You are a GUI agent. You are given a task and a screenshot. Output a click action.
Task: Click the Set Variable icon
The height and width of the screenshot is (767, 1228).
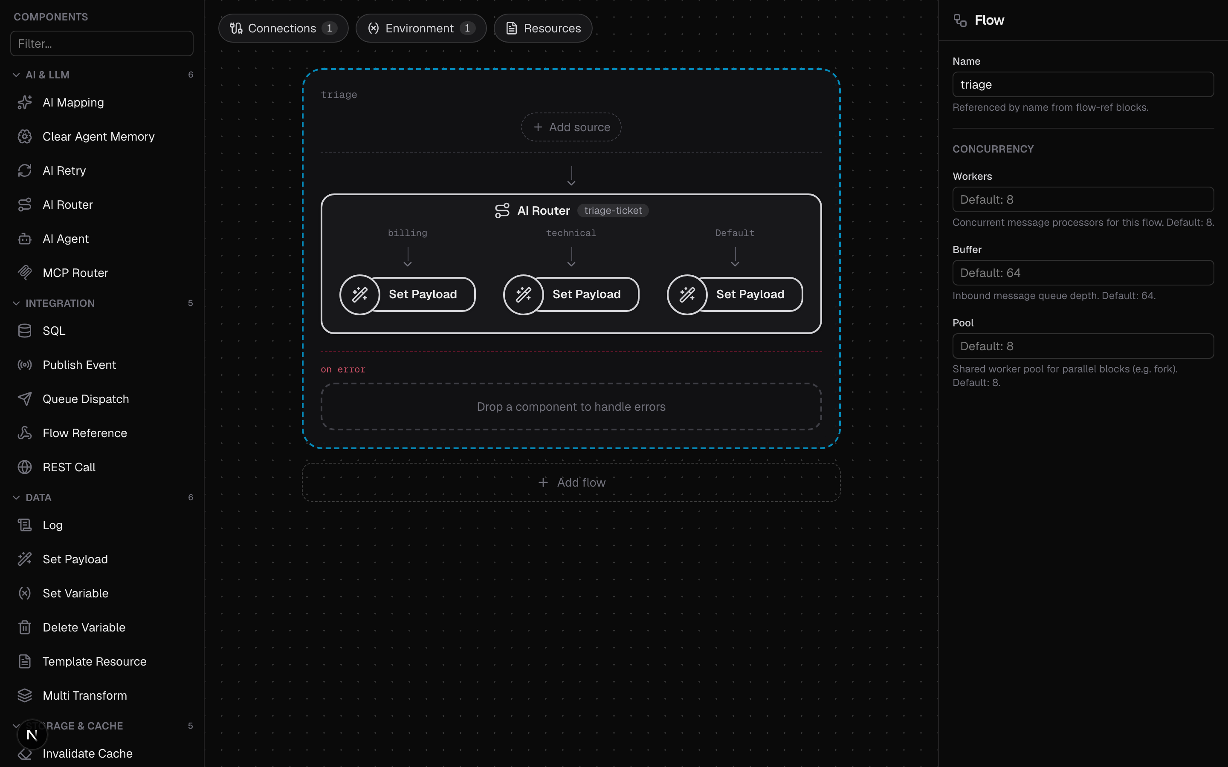point(25,593)
